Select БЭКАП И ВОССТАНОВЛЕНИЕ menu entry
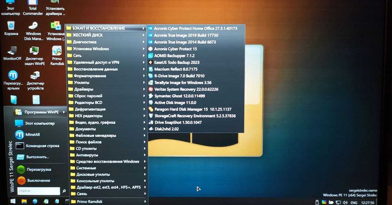The width and height of the screenshot is (392, 205). coord(106,28)
